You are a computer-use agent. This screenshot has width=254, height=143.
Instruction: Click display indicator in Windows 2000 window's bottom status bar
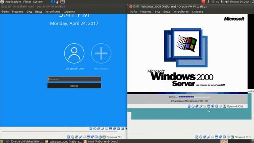(216, 137)
